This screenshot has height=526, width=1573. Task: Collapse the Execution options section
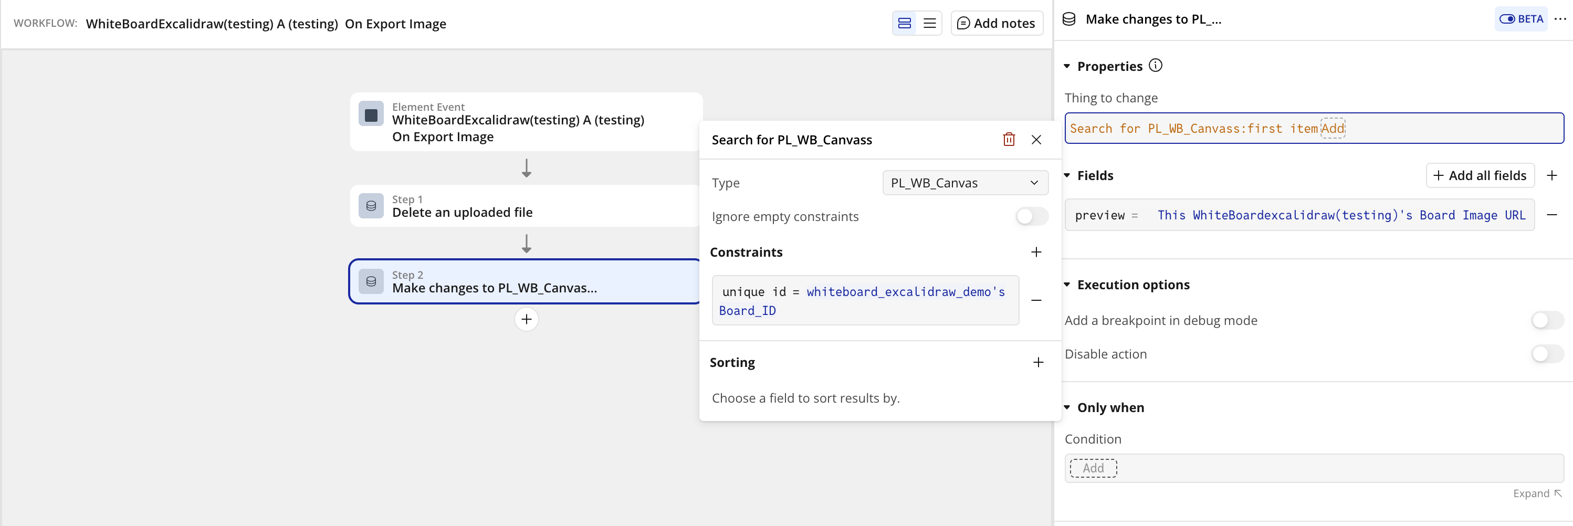pos(1067,285)
